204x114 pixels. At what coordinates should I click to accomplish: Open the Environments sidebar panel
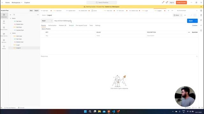tap(4, 28)
